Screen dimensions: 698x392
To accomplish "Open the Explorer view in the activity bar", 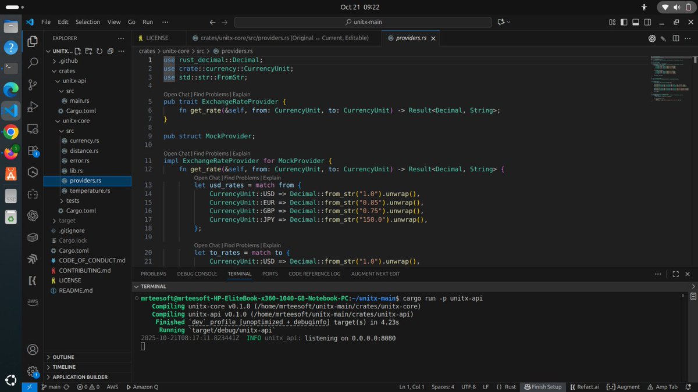I will point(33,41).
